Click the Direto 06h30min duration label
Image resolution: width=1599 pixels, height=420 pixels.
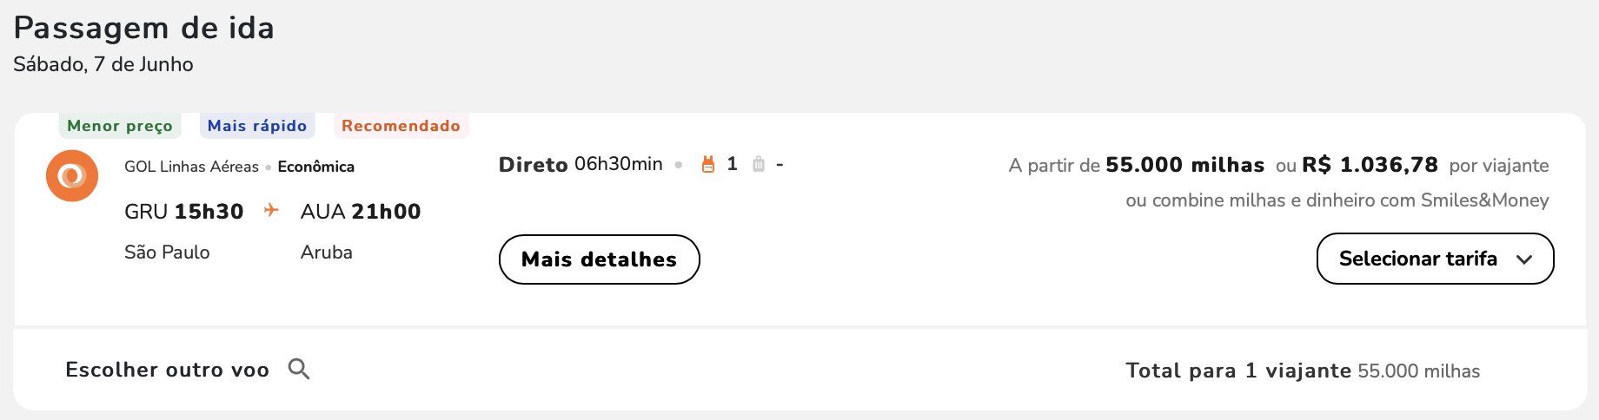point(581,164)
